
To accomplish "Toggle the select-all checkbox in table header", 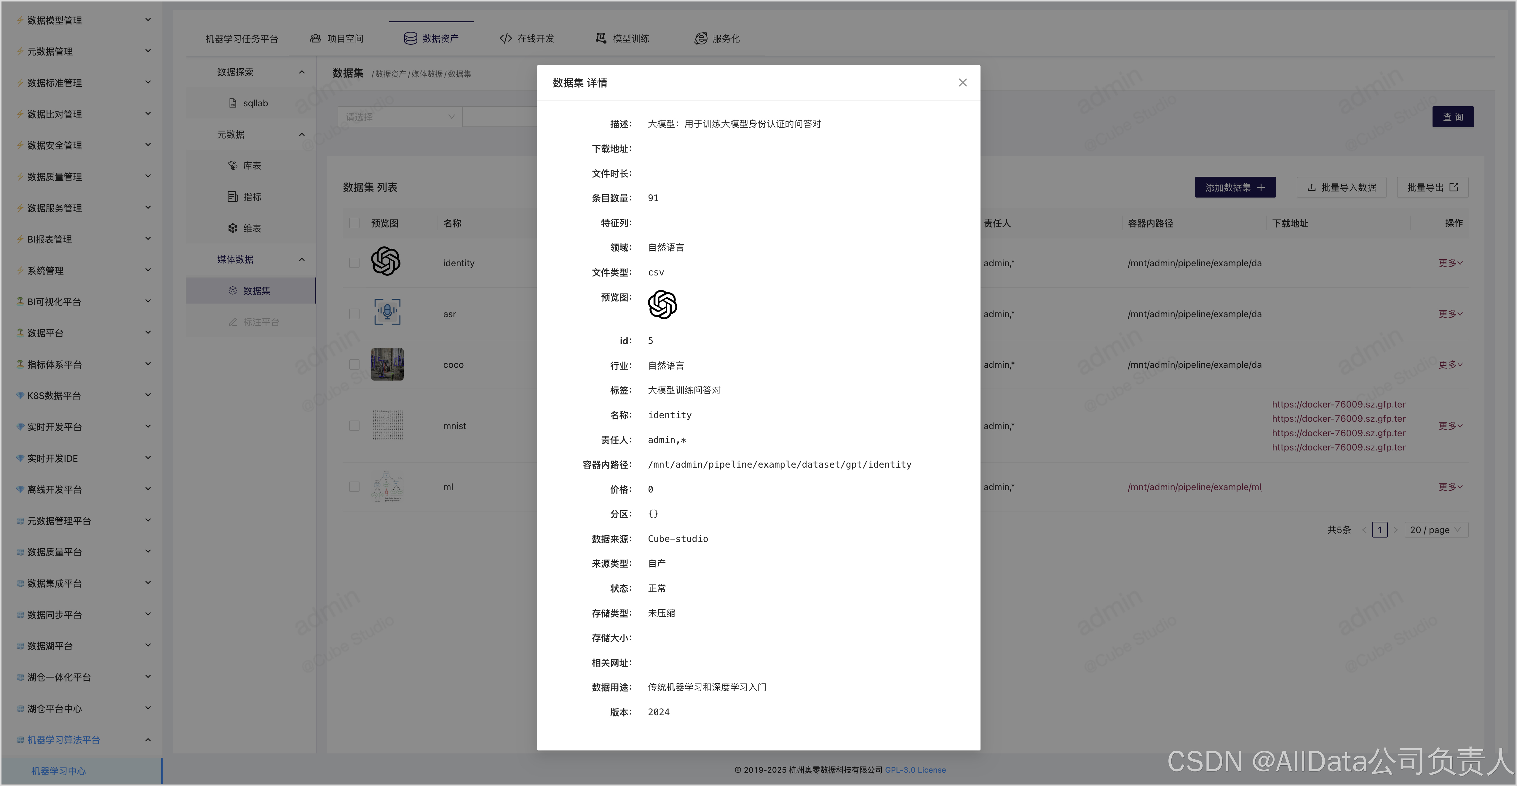I will coord(354,223).
